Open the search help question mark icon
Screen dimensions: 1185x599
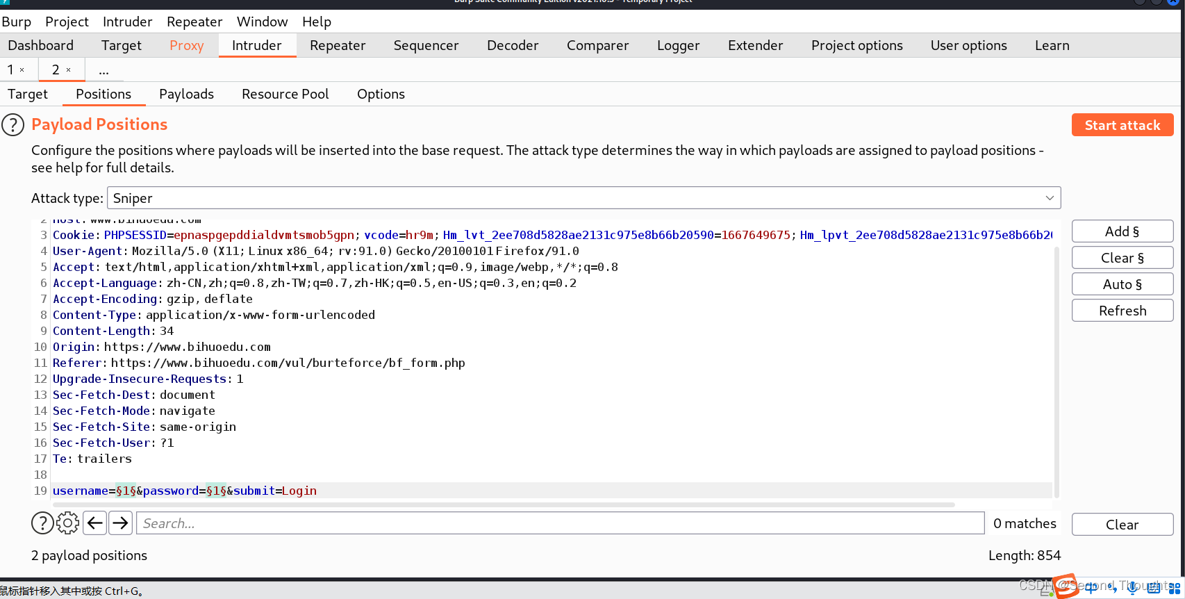42,523
